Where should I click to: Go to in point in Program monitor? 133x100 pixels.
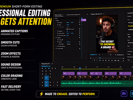(100, 61)
